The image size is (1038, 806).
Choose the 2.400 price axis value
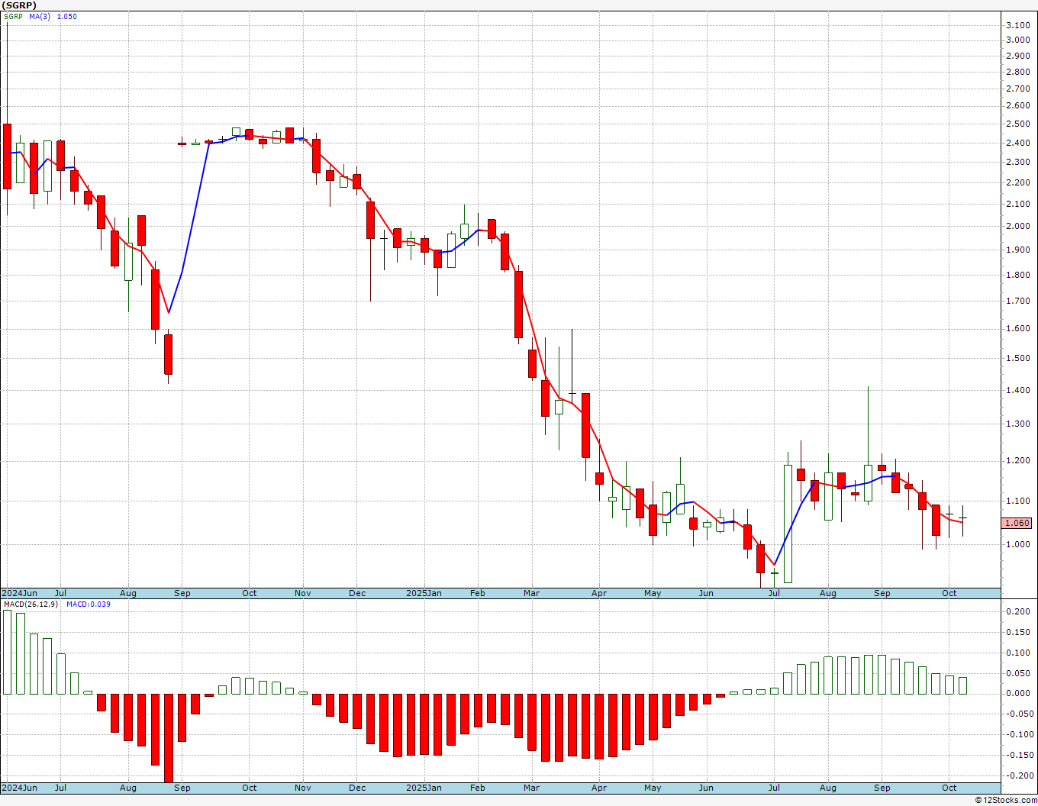(x=1018, y=143)
